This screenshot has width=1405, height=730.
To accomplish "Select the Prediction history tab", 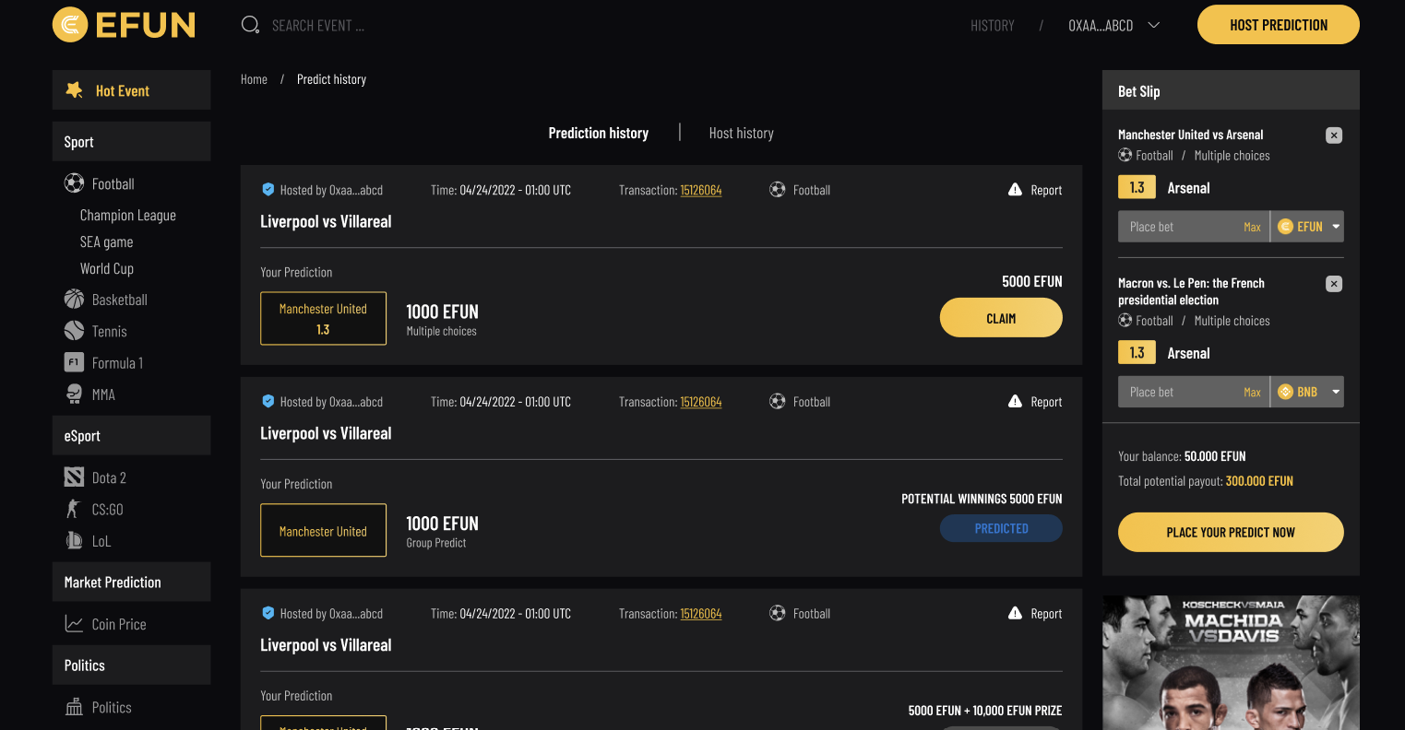I will [598, 133].
